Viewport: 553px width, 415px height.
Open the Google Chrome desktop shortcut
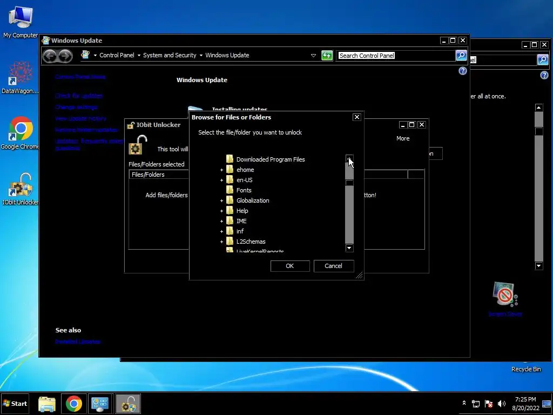point(20,133)
